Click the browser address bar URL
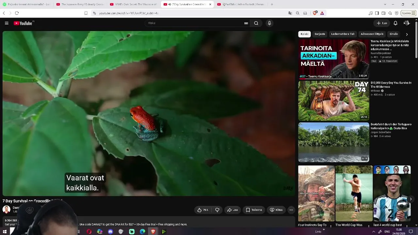This screenshot has height=235, width=418. tap(129, 13)
